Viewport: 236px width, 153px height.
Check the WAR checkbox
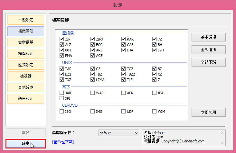tap(92, 93)
